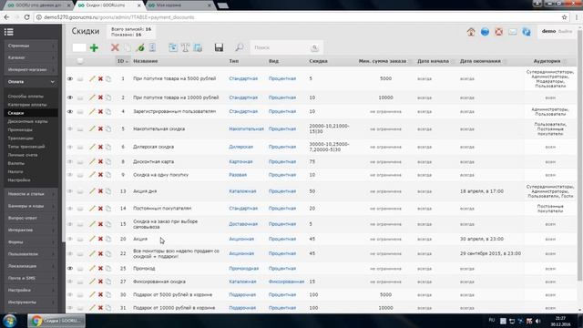Toggle visibility eye for row 2
This screenshot has height=328, width=583.
click(70, 97)
